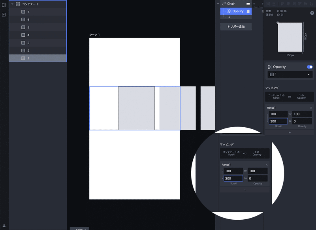Select the シーン 1 scene label
316x230 pixels.
point(94,35)
